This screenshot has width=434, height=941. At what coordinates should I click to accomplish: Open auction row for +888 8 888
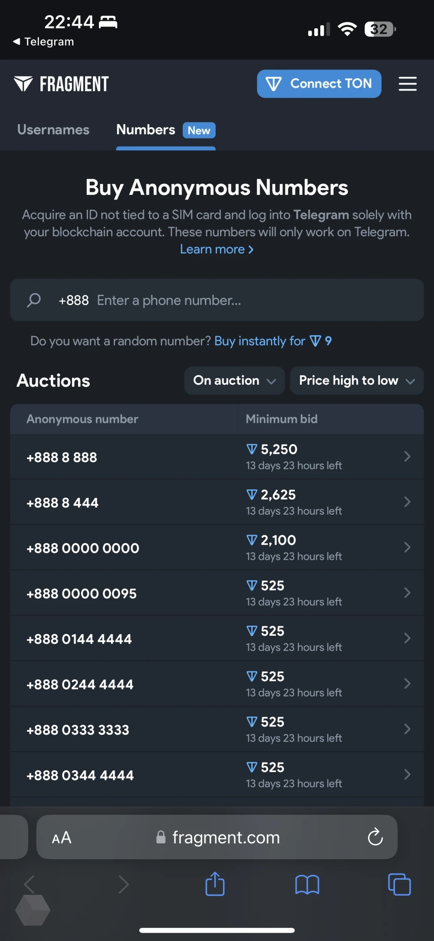click(217, 457)
